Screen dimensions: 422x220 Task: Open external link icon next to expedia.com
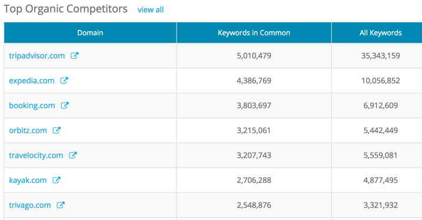click(64, 80)
